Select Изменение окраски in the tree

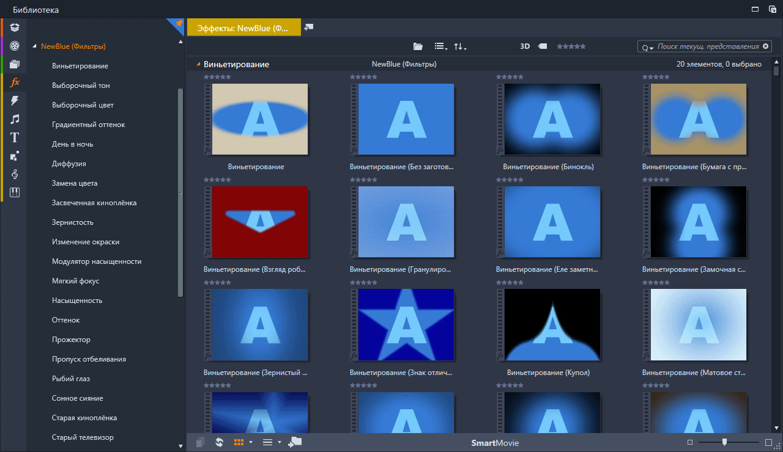(x=86, y=242)
